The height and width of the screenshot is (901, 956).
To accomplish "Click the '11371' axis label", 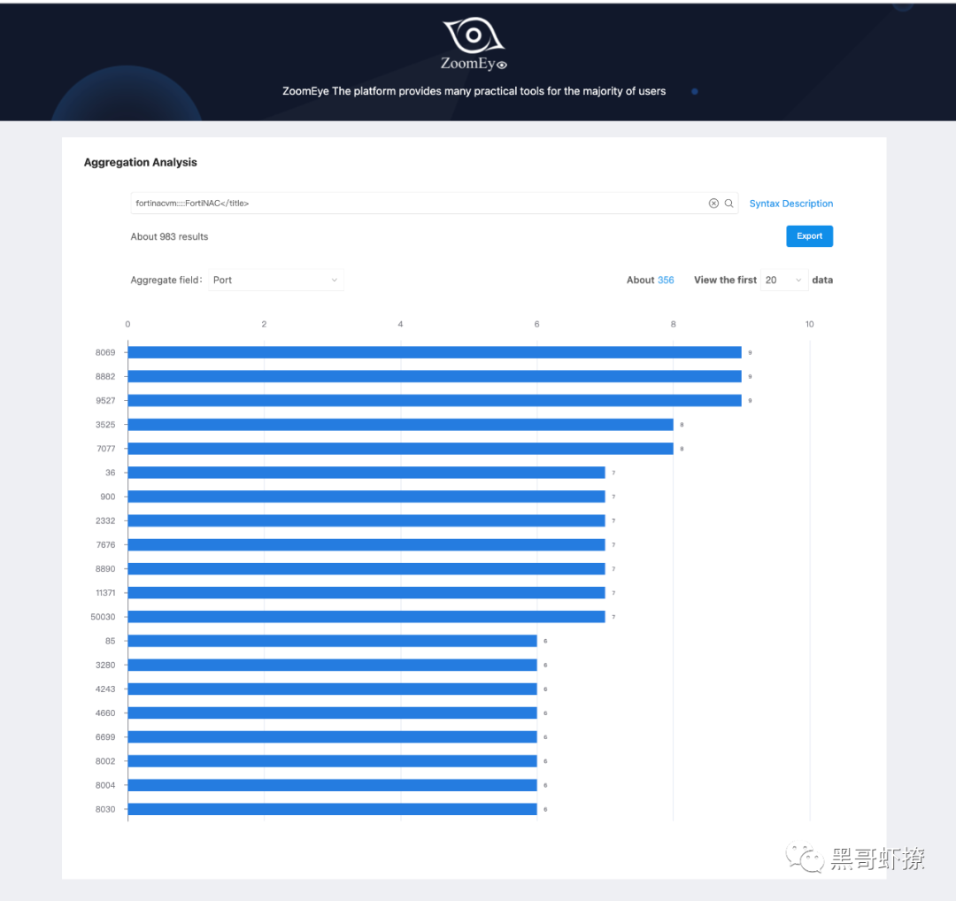I will coord(104,592).
